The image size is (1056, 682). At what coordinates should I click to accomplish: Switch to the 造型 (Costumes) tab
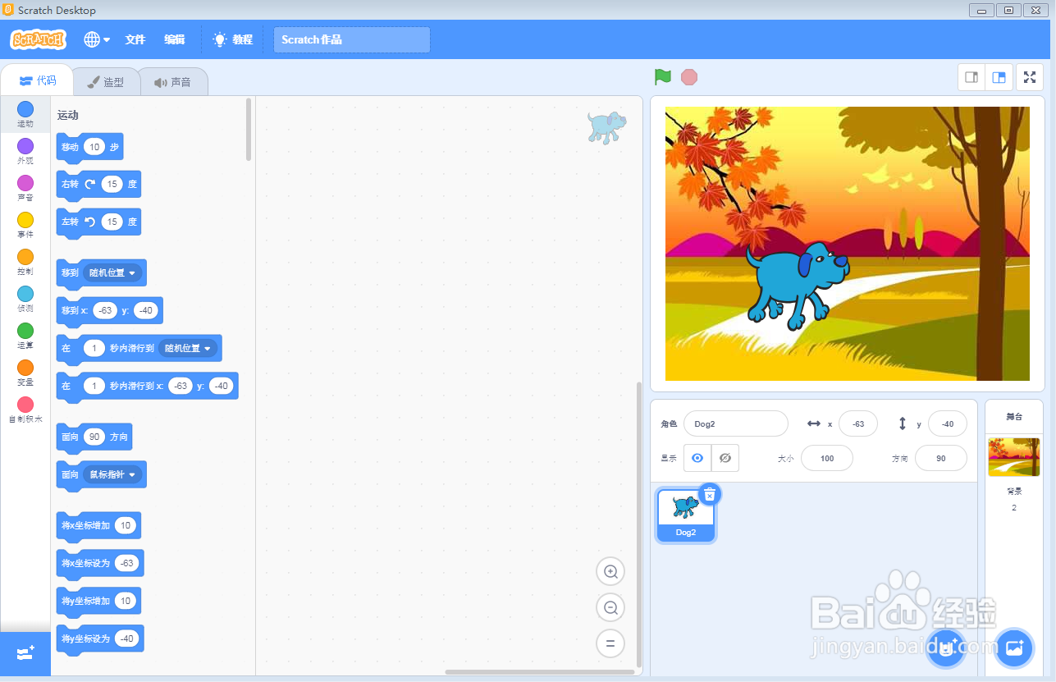pos(106,80)
